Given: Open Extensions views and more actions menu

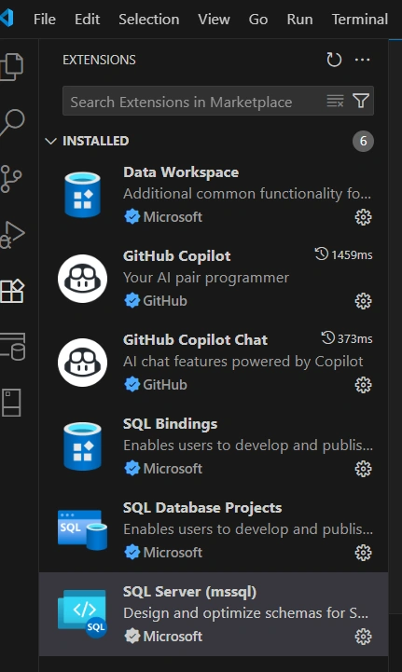Looking at the screenshot, I should pyautogui.click(x=363, y=60).
